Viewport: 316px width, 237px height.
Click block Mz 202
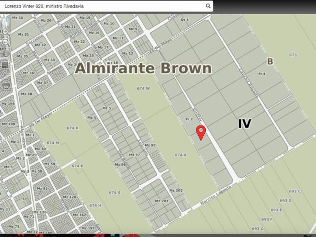coord(176,190)
